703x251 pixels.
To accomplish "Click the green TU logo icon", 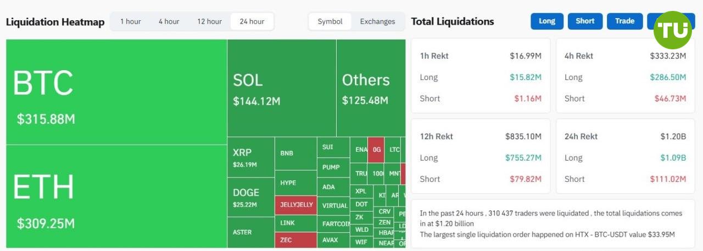I will (672, 30).
